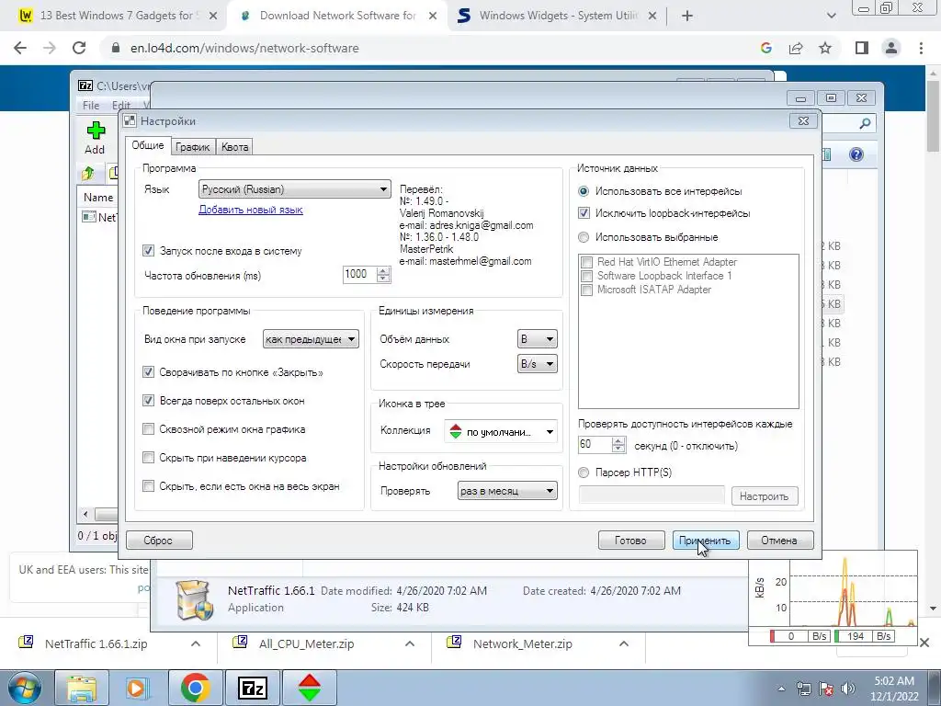Click the Отмена button
The width and height of the screenshot is (941, 706).
[780, 541]
